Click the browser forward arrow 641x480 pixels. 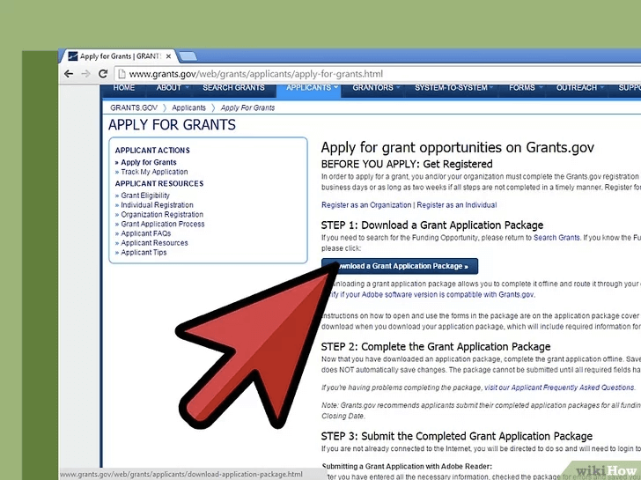pos(85,75)
